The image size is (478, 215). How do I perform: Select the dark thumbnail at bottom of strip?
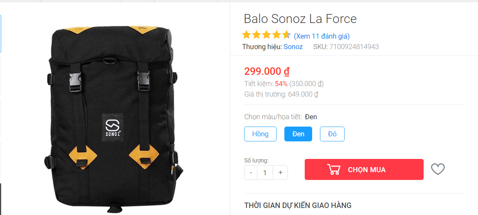[0, 199]
